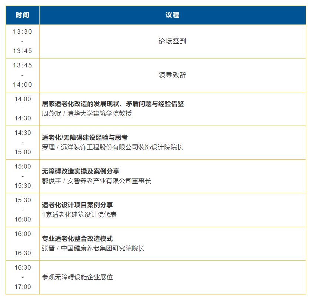Select speaker line 张晋 / 中国健康养老集团研究院院长
The height and width of the screenshot is (300, 312).
click(93, 249)
